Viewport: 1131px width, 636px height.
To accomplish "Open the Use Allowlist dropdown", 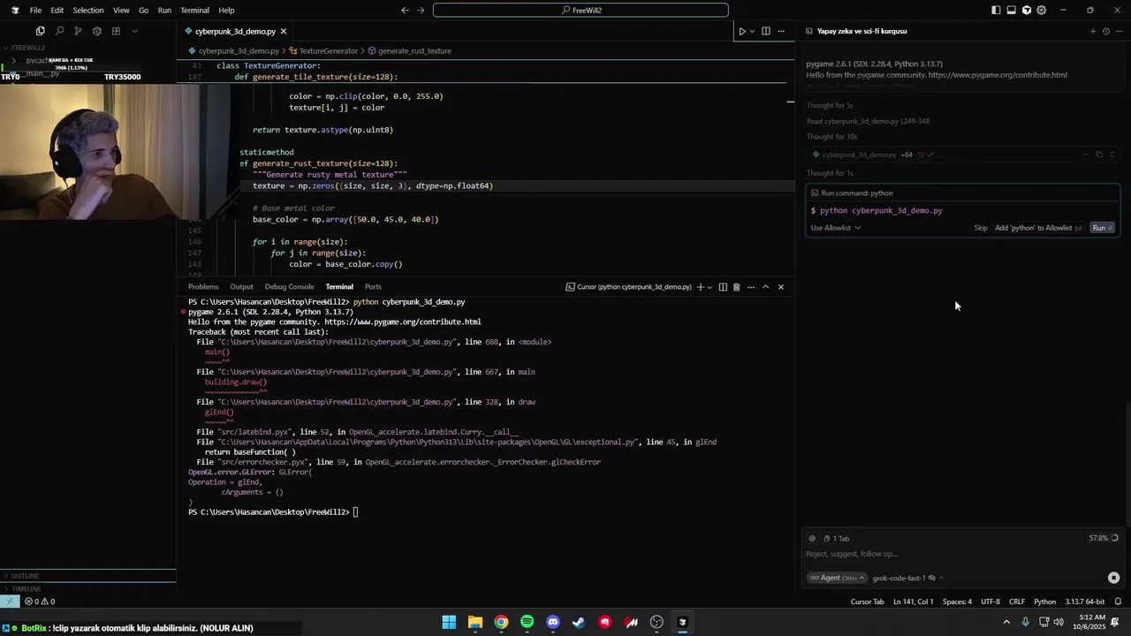I will (836, 228).
